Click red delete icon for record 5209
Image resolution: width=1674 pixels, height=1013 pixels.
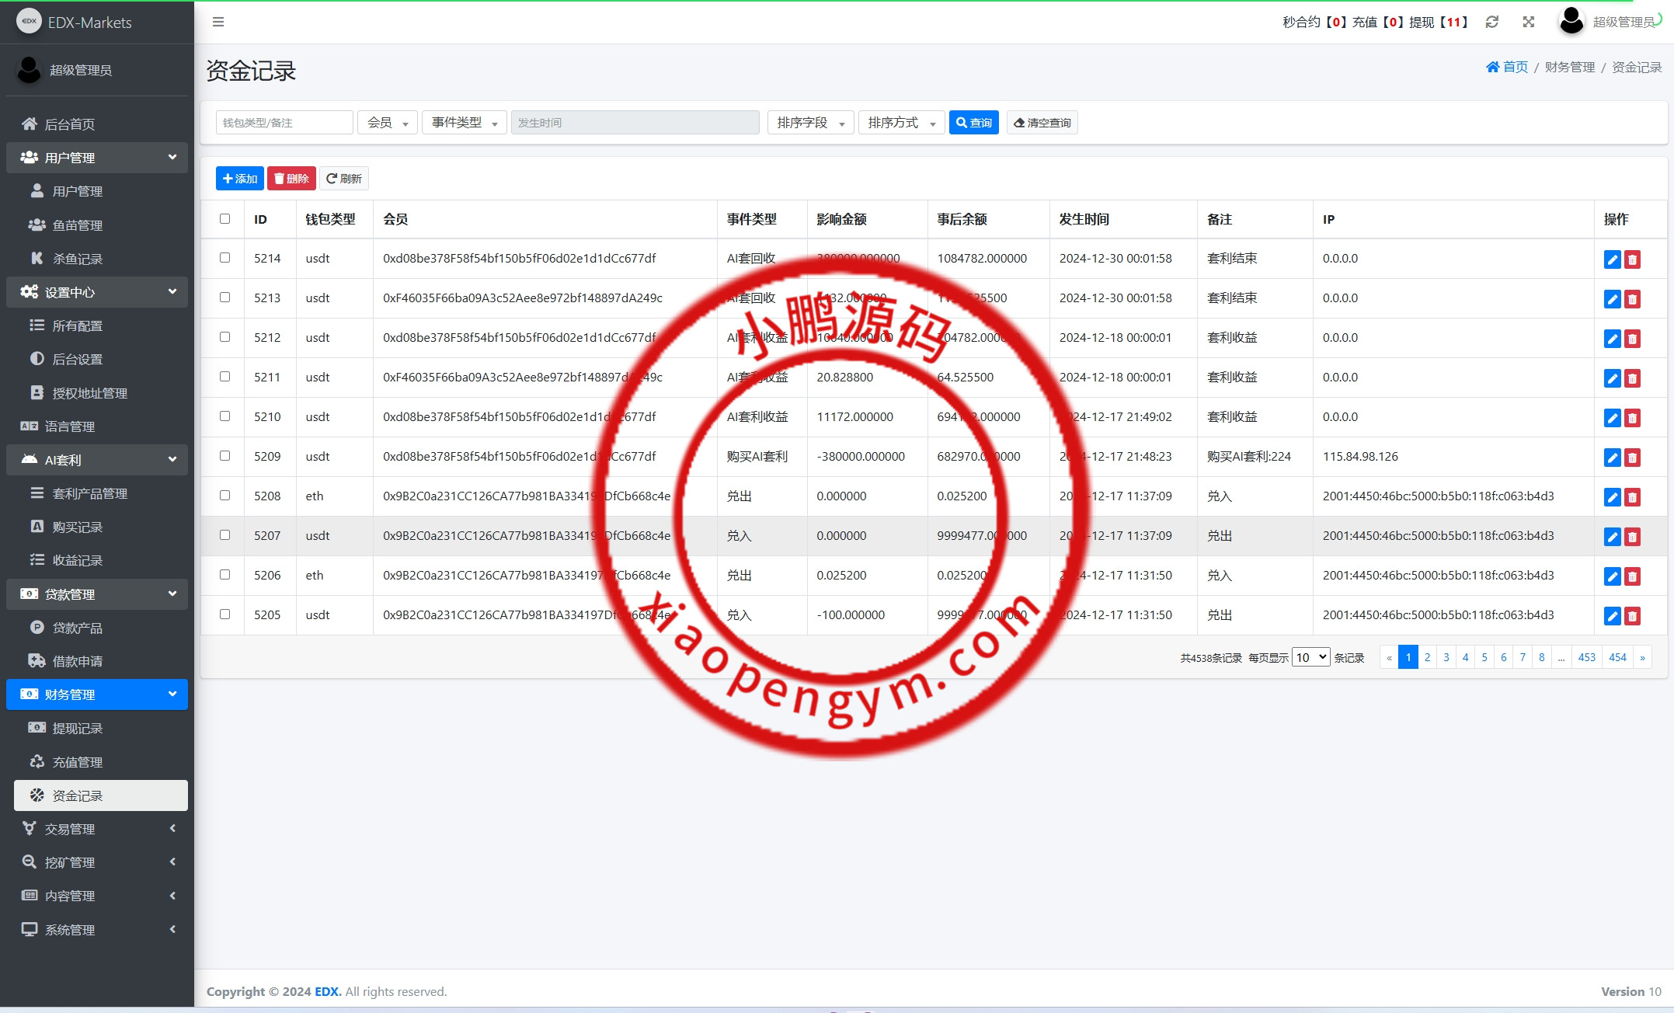point(1632,458)
